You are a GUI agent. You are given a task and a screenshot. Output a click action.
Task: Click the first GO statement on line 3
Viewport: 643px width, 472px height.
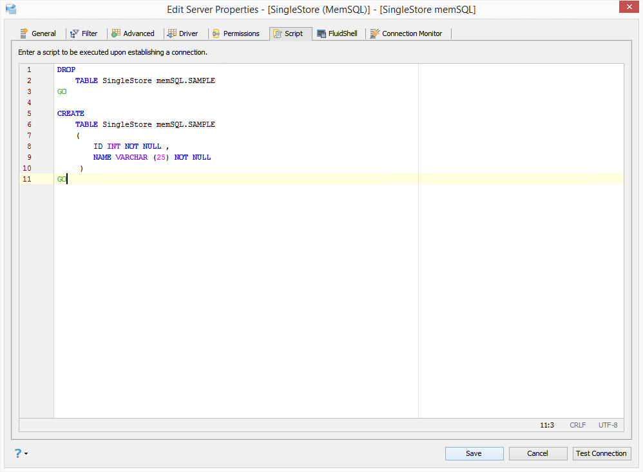coord(62,91)
